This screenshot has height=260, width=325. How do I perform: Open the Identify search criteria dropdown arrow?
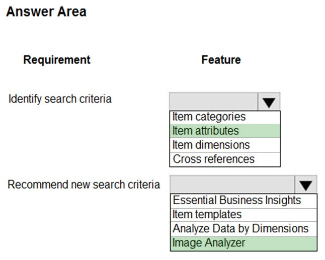click(269, 102)
